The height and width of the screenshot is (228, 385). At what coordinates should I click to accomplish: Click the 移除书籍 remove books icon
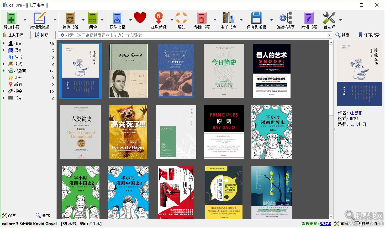[202, 18]
